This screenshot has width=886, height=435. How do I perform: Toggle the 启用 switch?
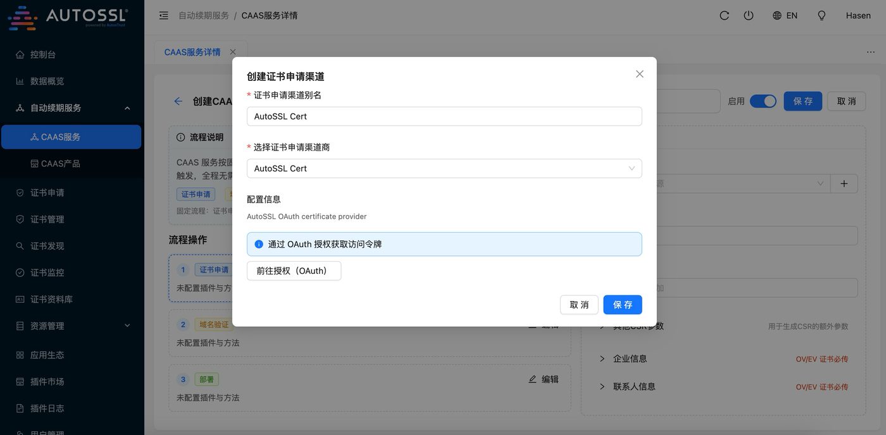[x=763, y=101]
